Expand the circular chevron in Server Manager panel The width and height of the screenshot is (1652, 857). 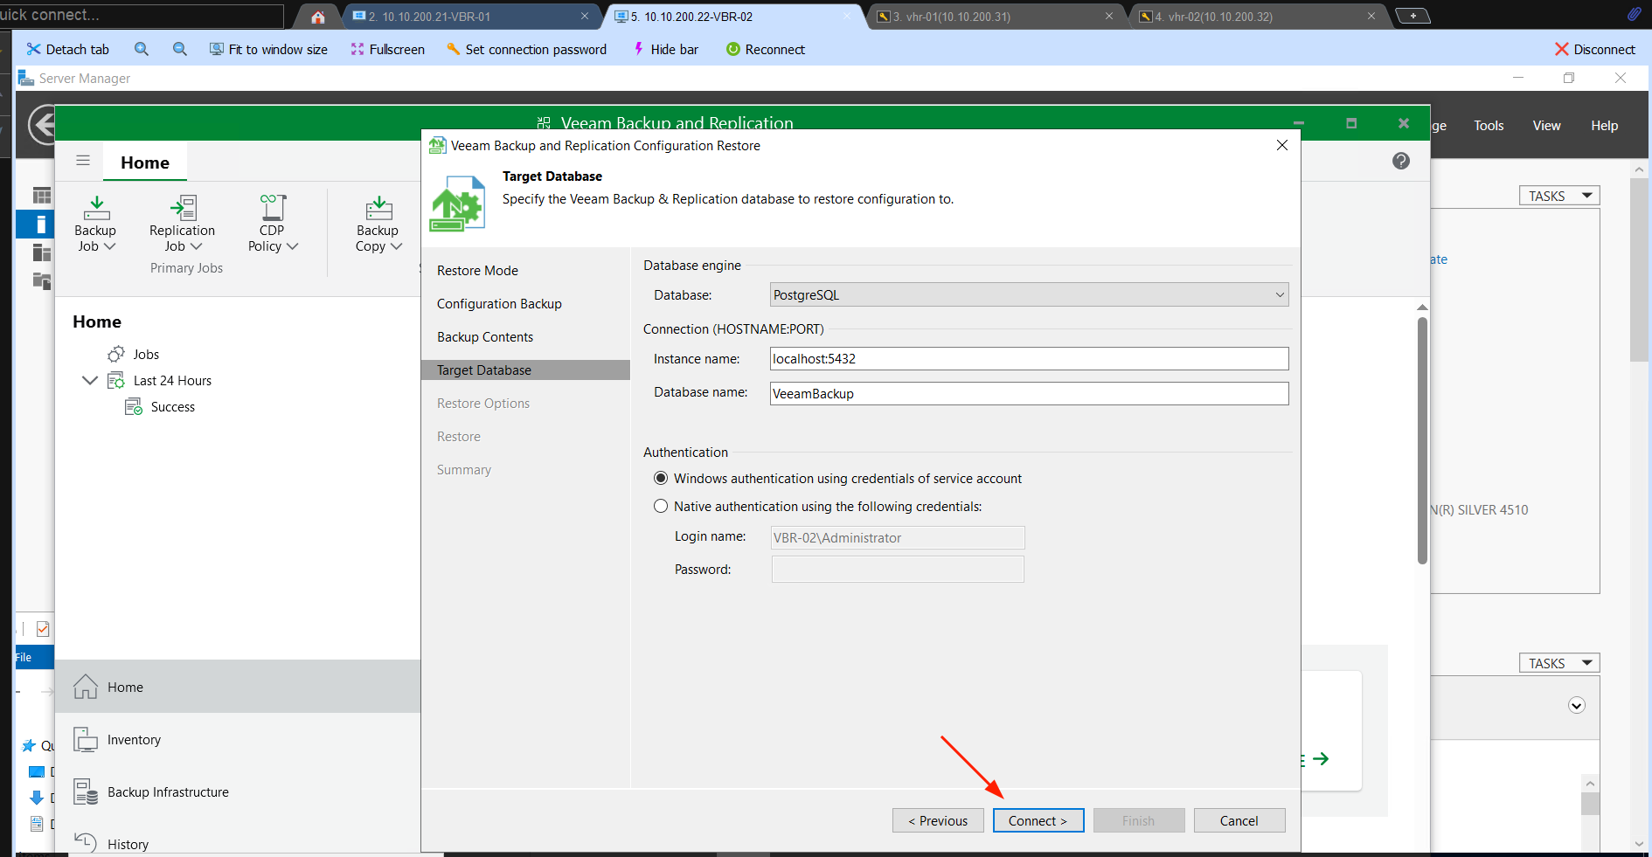point(1577,705)
